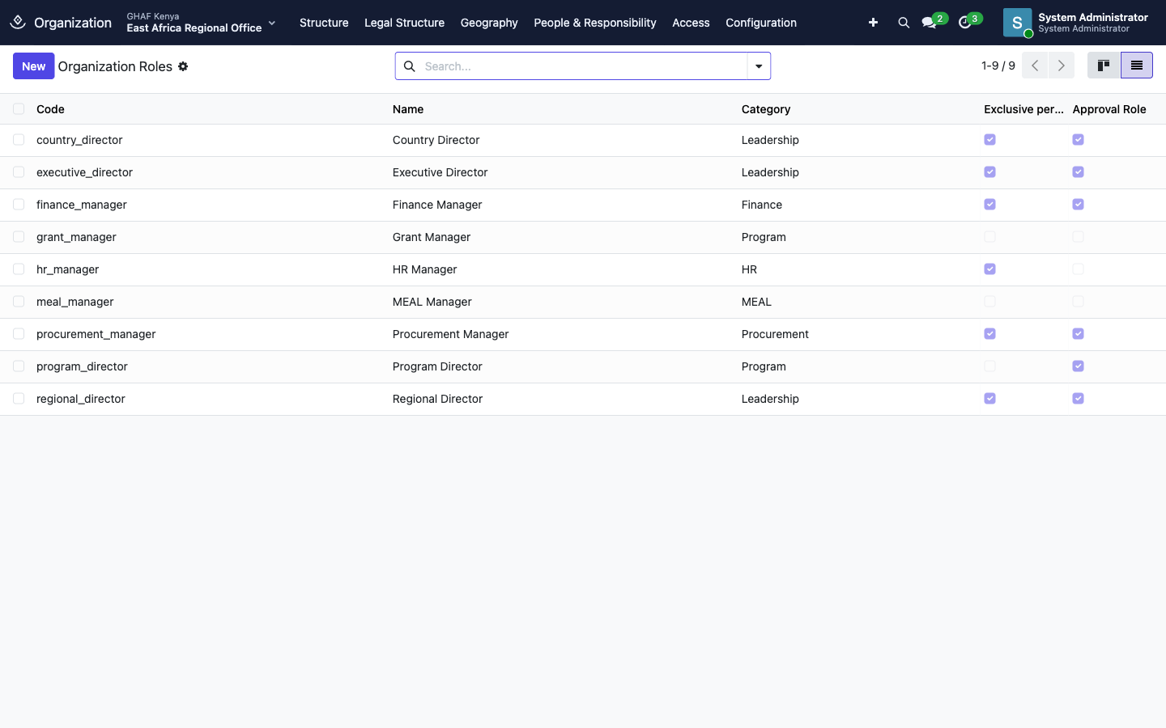Open the Structure menu
1166x728 pixels.
(324, 23)
